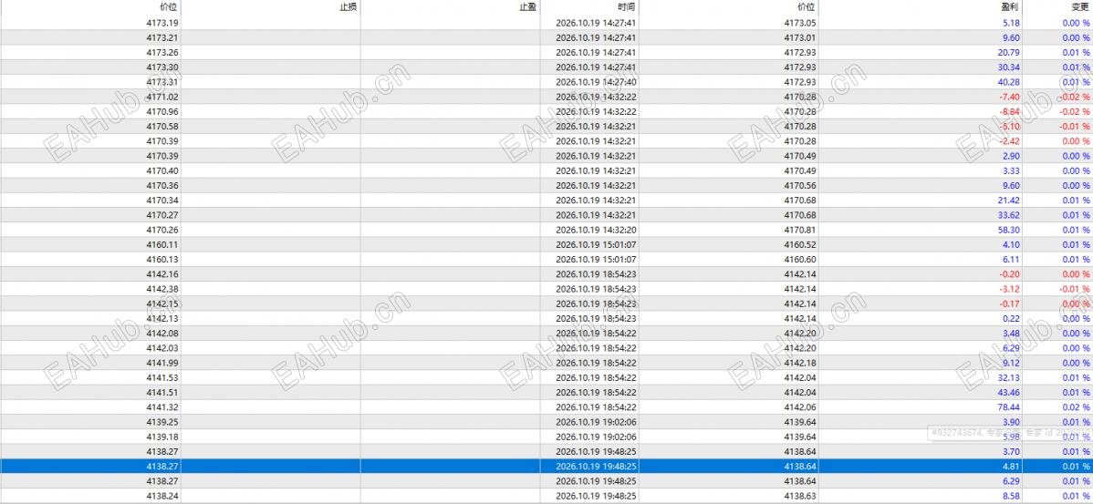This screenshot has height=504, width=1093.
Task: Sort by the 止盈 column header
Action: (x=527, y=7)
